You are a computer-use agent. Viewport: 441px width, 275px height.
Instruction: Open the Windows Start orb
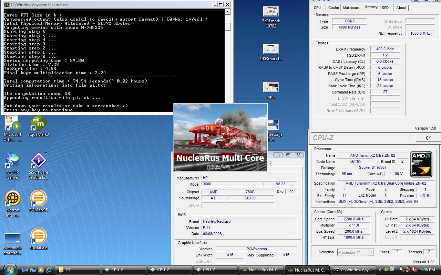[9, 269]
